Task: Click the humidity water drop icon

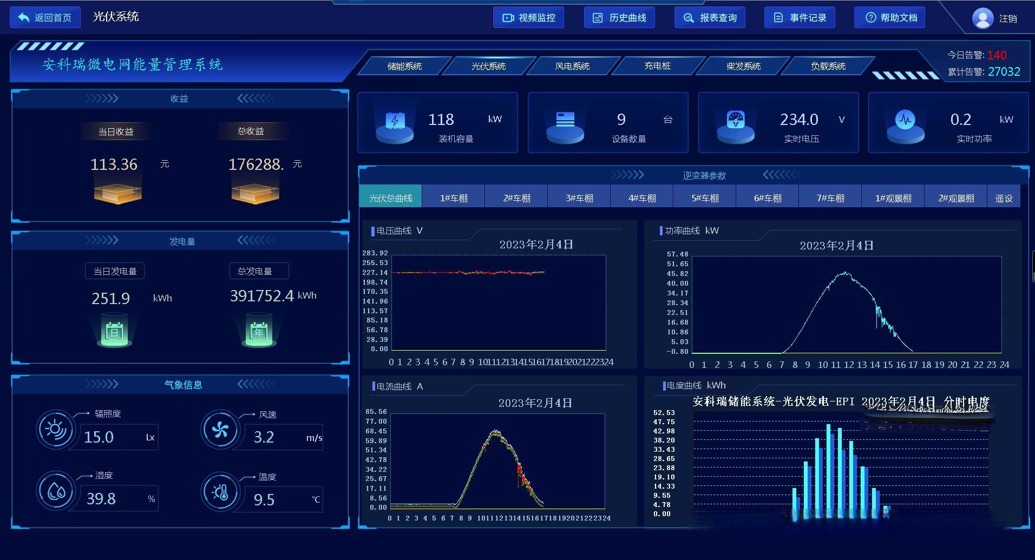Action: coord(56,491)
